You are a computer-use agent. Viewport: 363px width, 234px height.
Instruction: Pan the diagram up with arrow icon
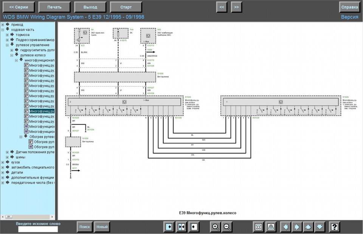(x=308, y=227)
